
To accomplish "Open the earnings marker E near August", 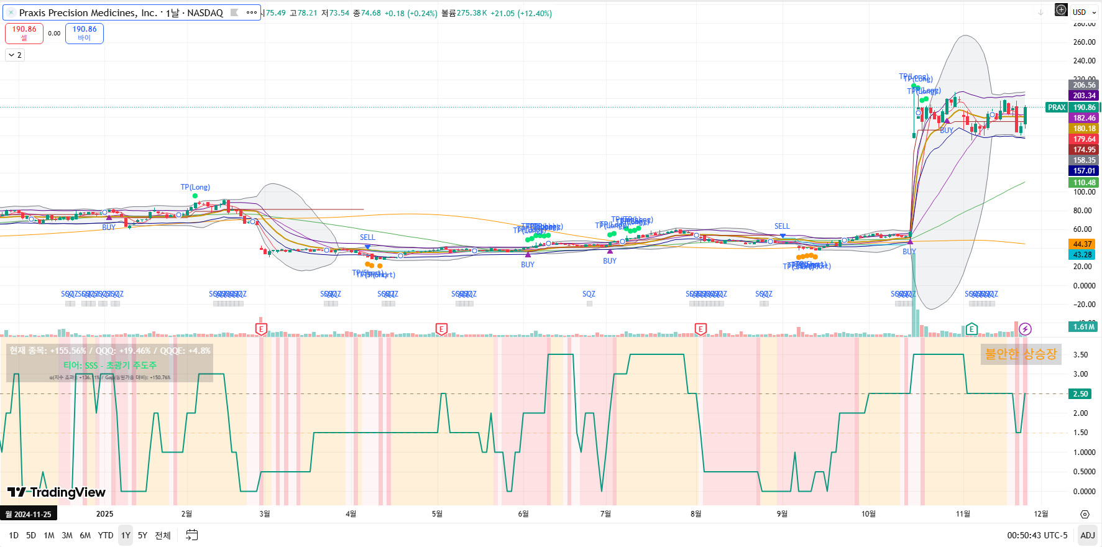I will pos(700,329).
